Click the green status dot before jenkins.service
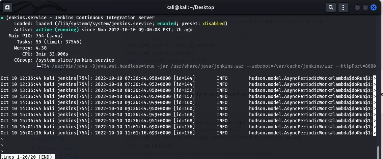The image size is (383, 159). point(2,18)
